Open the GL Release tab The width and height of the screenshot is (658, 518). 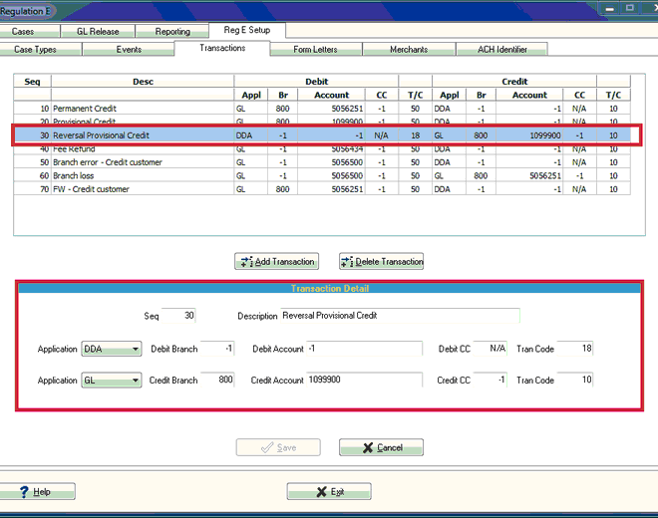click(97, 32)
